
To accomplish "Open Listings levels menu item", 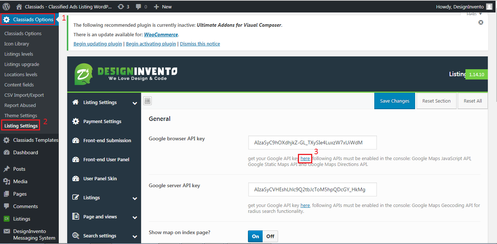I will [x=19, y=54].
